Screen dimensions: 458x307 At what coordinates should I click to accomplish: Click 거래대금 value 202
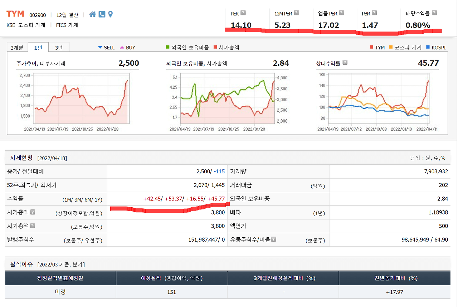click(444, 185)
